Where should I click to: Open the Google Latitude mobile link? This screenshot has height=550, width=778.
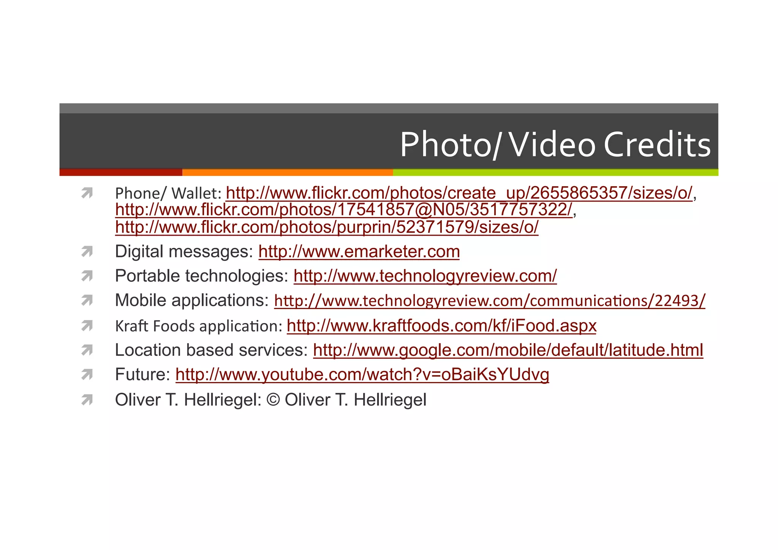tap(508, 350)
